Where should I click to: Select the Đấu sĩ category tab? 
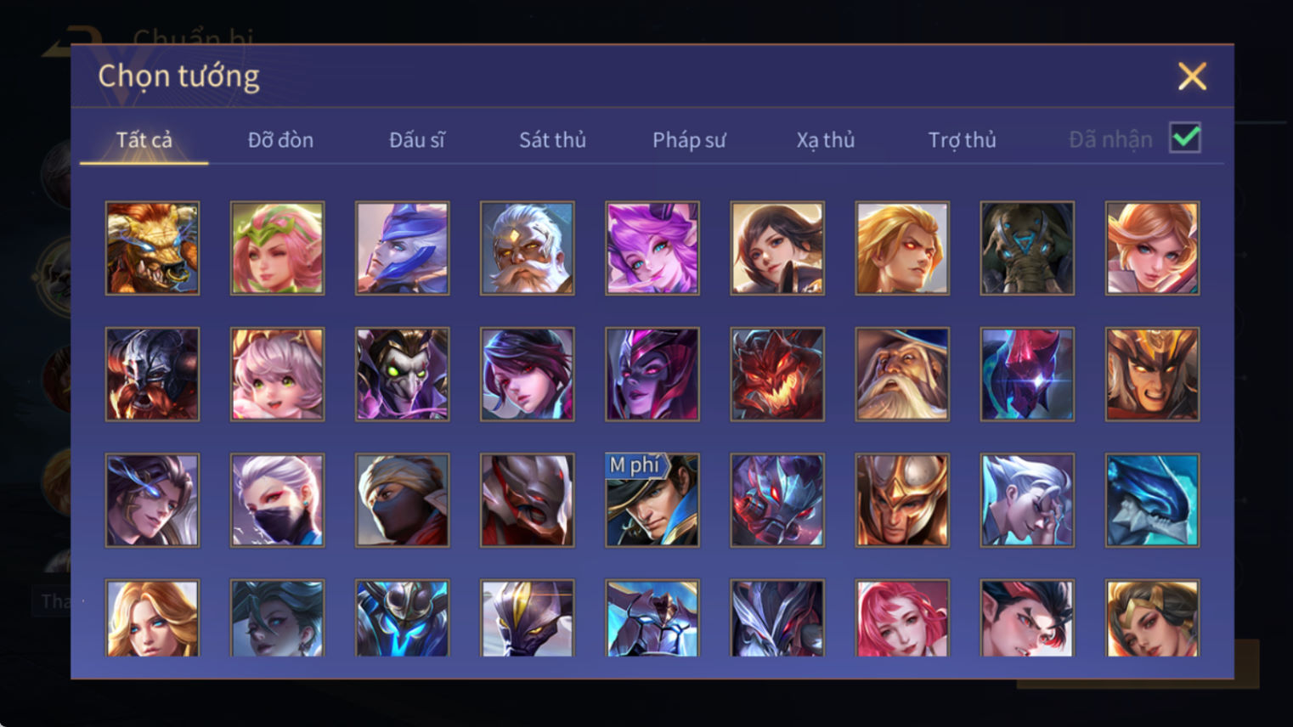[x=416, y=140]
